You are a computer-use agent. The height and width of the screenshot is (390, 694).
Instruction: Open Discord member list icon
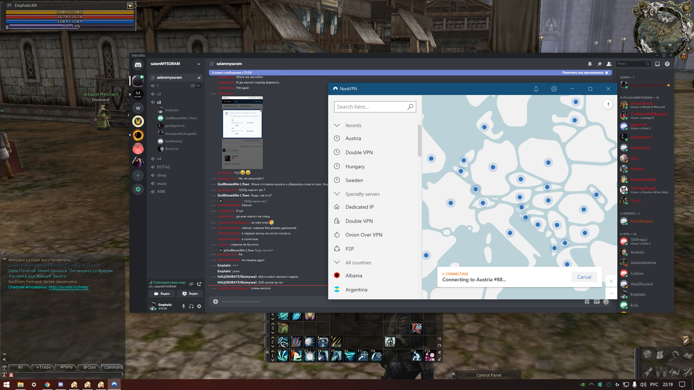[609, 64]
